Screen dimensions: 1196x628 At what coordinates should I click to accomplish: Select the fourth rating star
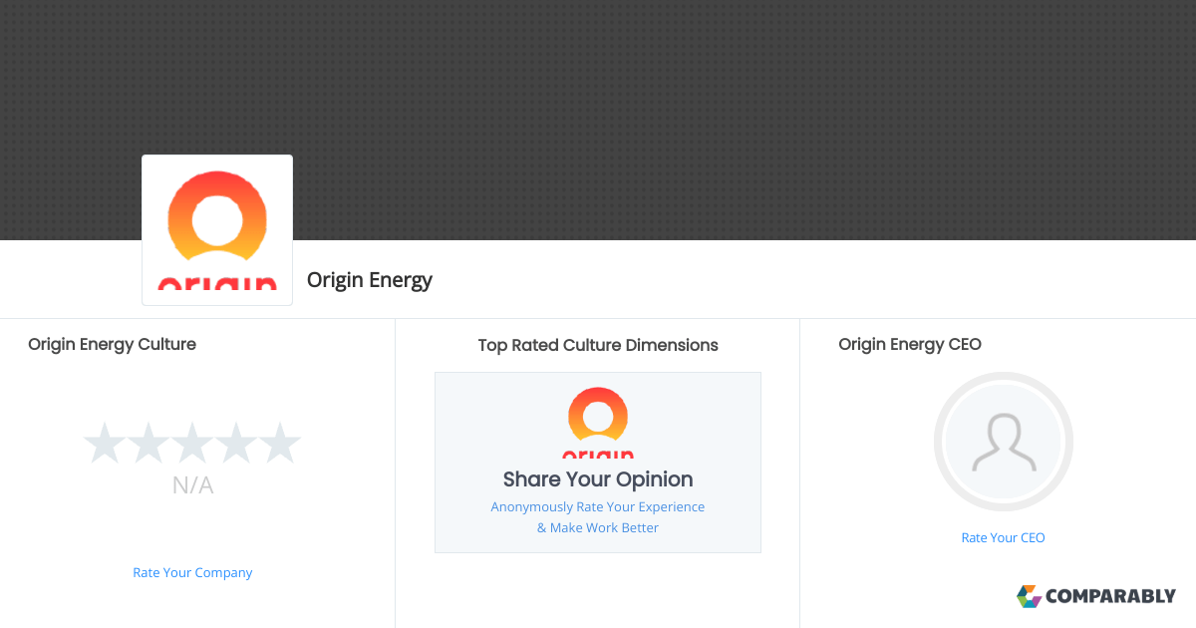coord(236,443)
